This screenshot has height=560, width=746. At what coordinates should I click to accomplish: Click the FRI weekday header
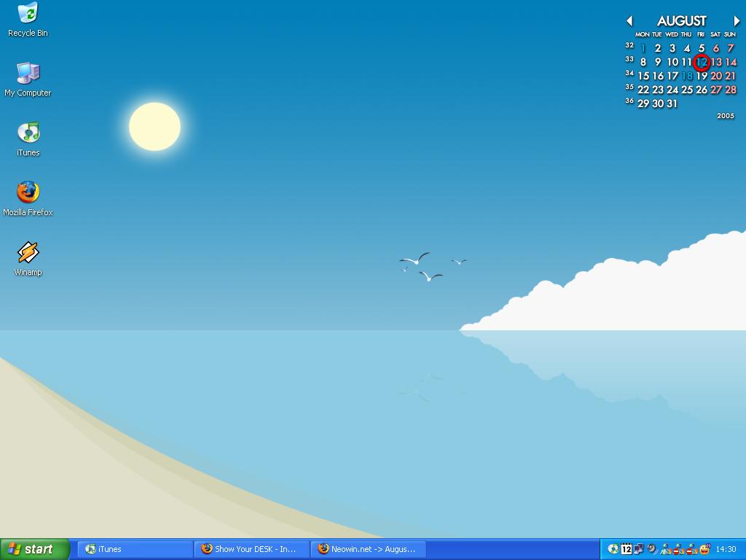click(701, 34)
